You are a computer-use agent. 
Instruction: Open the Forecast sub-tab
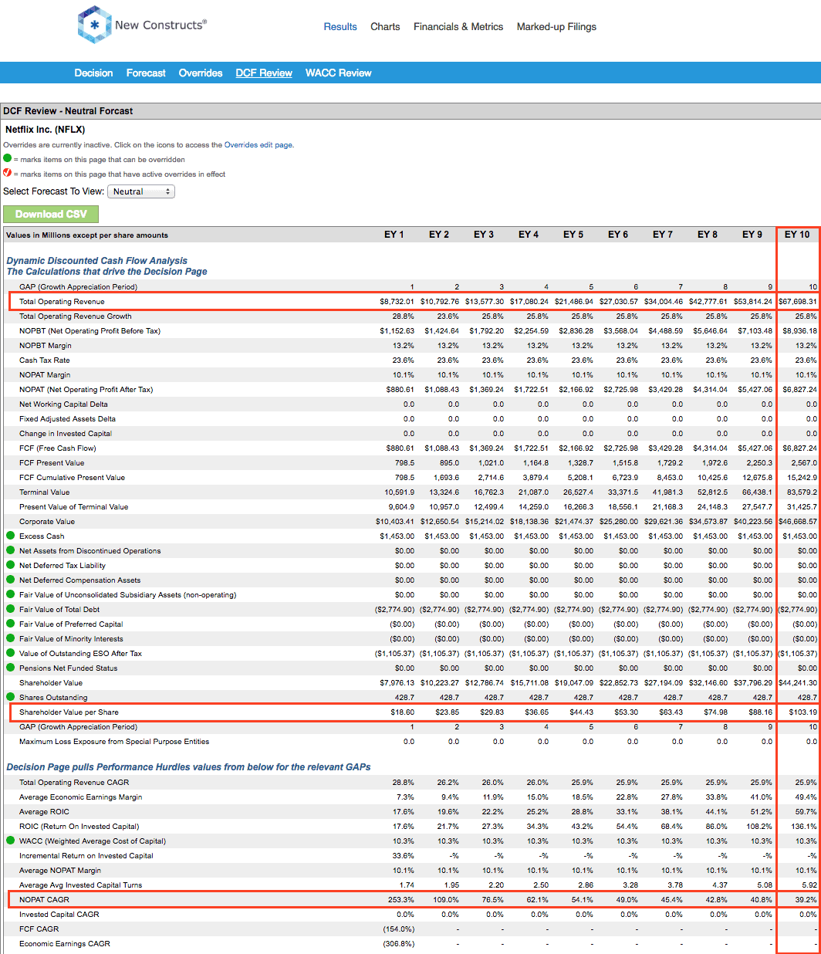[146, 73]
